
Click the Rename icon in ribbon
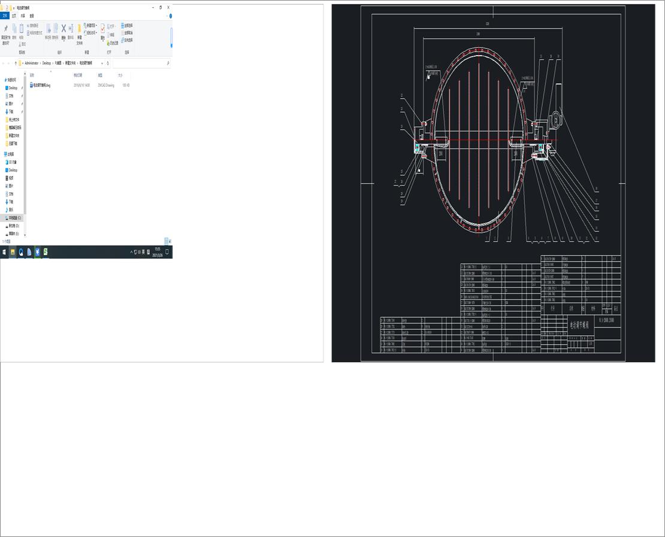pyautogui.click(x=71, y=28)
